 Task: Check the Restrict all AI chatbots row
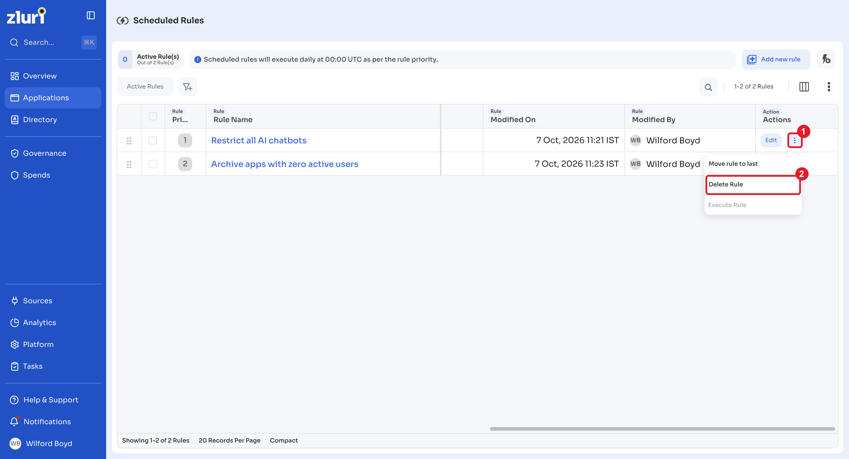pyautogui.click(x=153, y=140)
